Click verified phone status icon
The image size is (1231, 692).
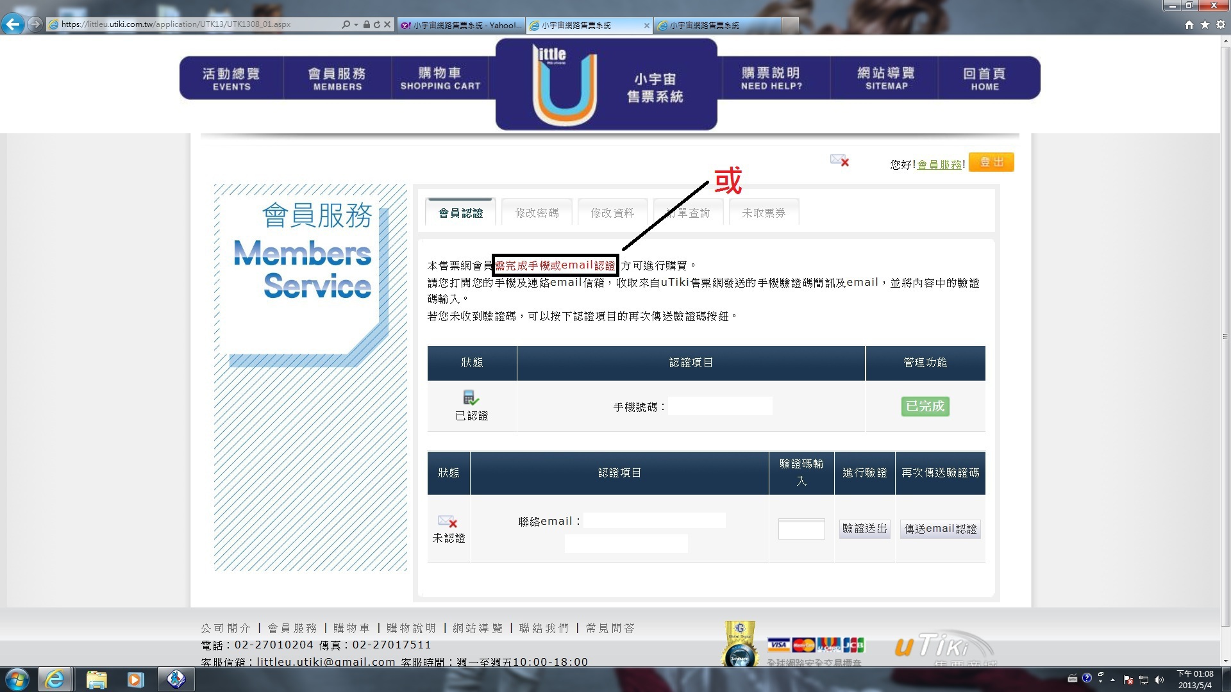click(471, 398)
